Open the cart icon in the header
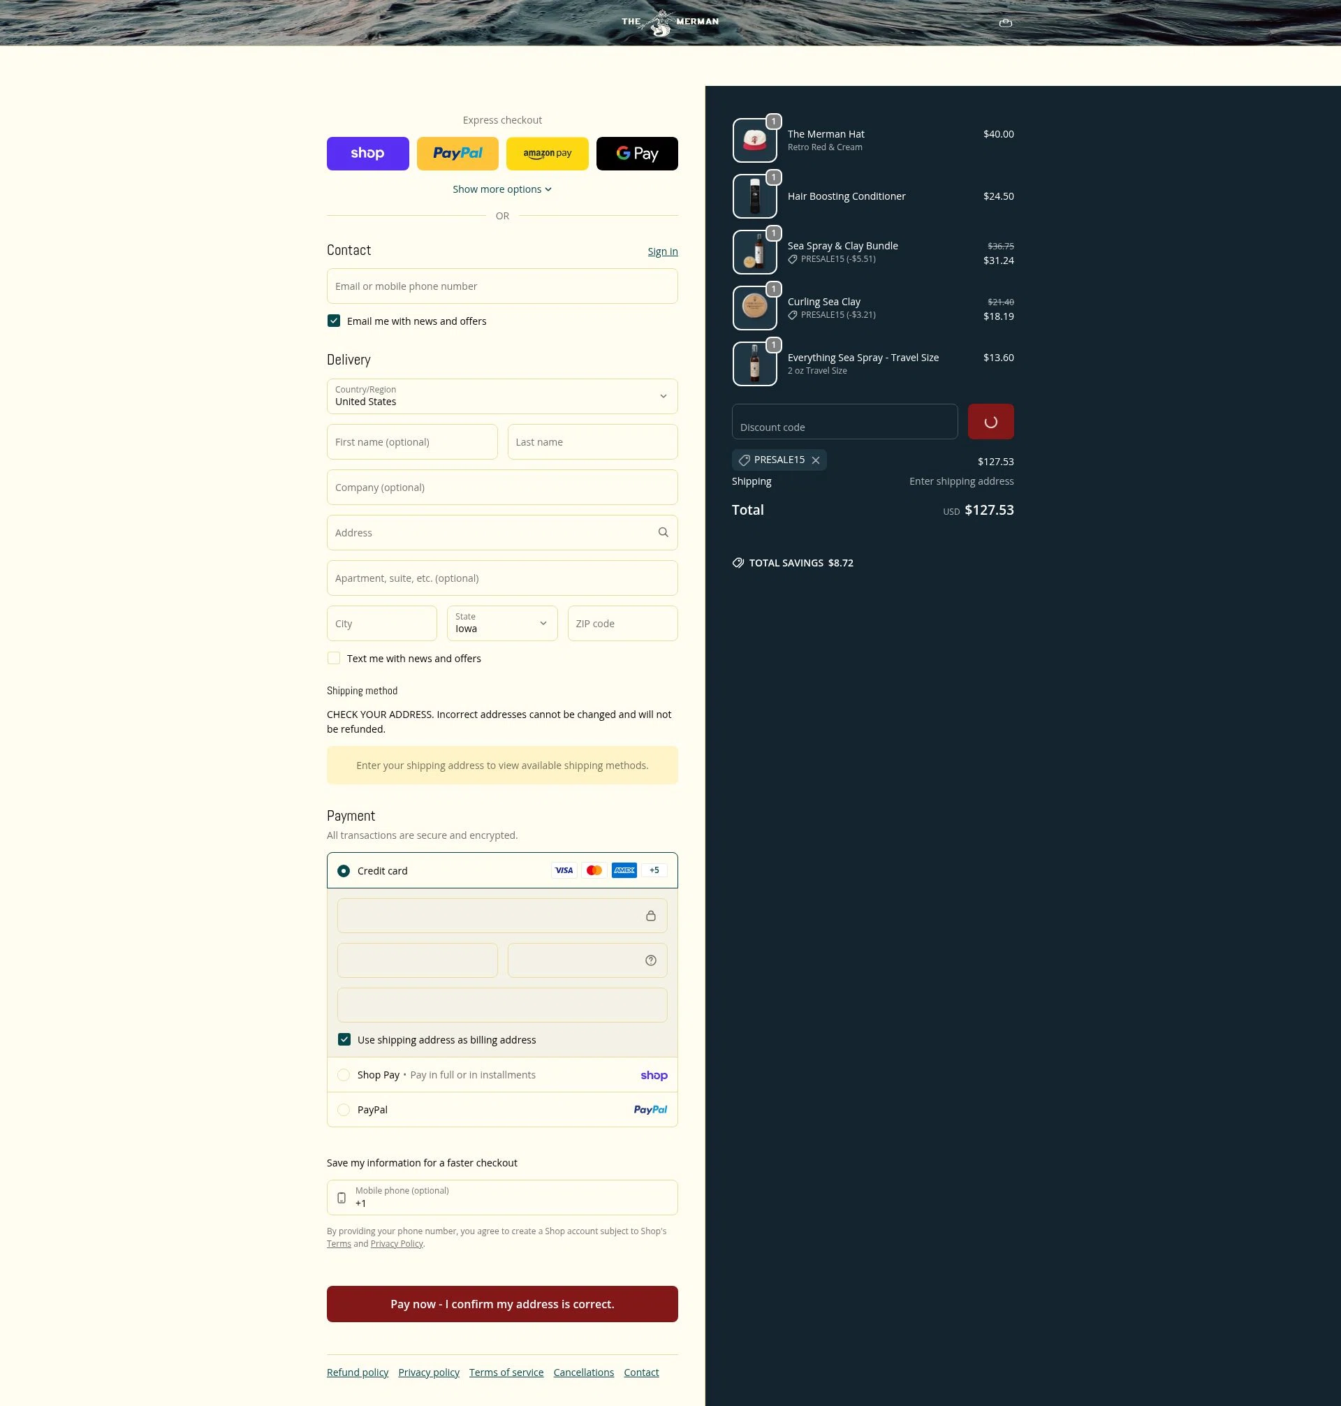This screenshot has width=1341, height=1406. point(1005,22)
